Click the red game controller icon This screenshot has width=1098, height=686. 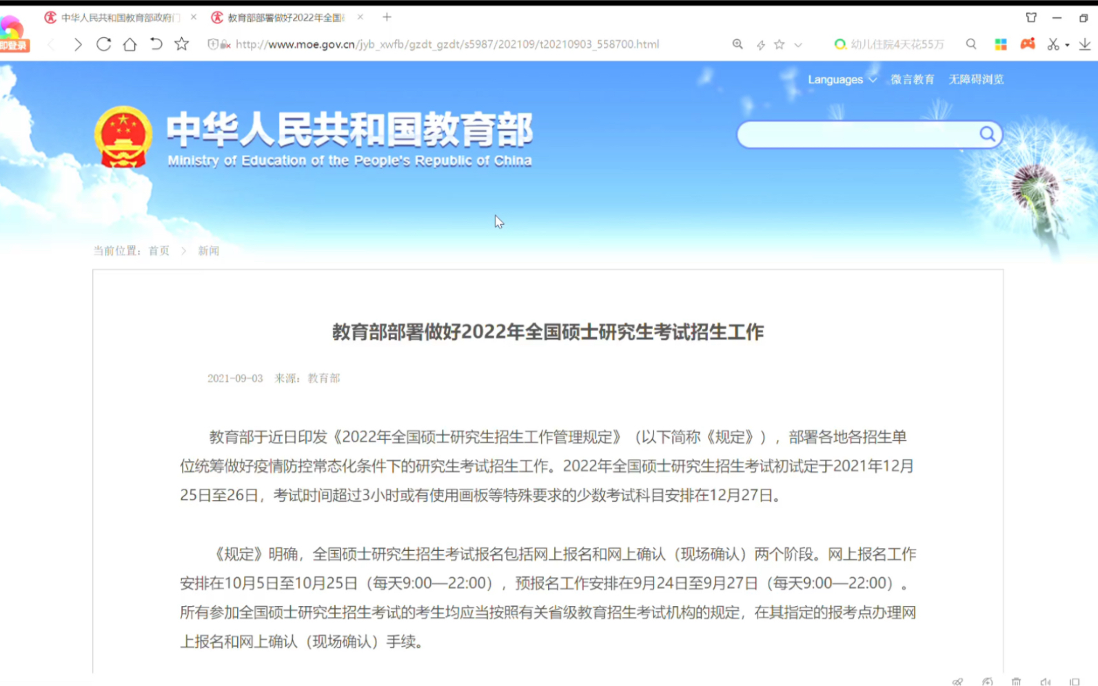(1028, 43)
